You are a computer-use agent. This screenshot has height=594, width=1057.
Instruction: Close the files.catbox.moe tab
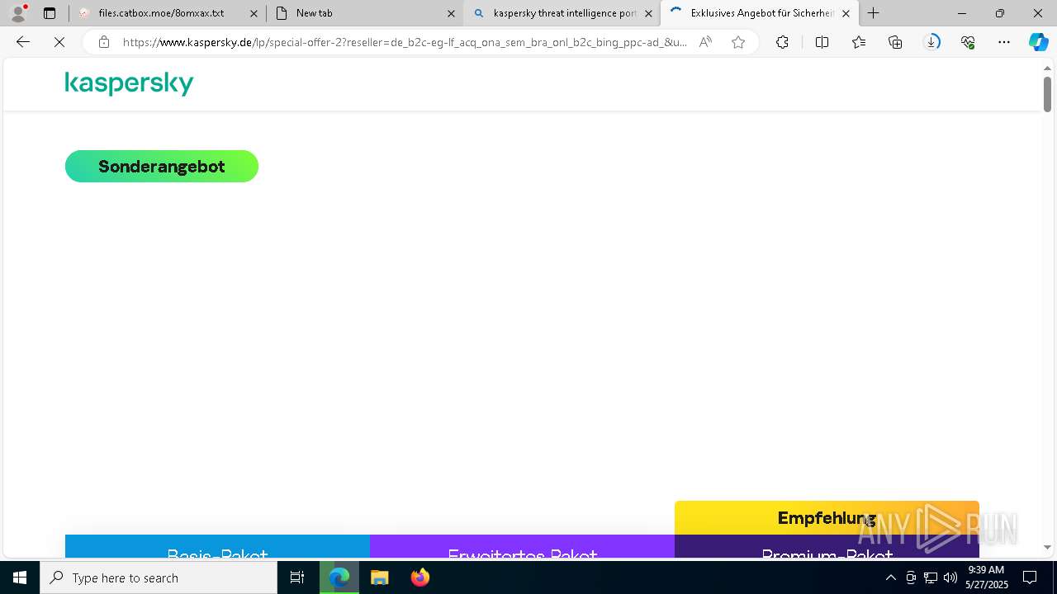point(254,13)
